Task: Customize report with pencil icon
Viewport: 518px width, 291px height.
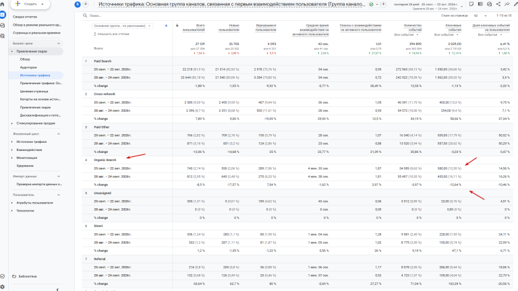Action: pos(516,4)
